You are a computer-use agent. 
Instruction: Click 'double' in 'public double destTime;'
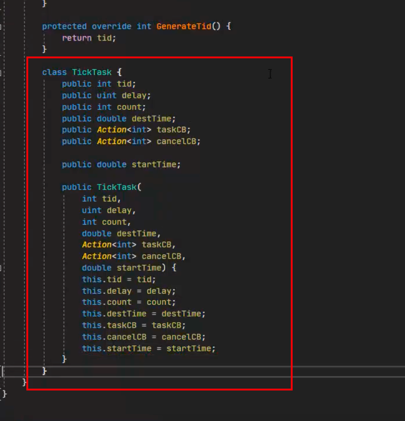[111, 118]
